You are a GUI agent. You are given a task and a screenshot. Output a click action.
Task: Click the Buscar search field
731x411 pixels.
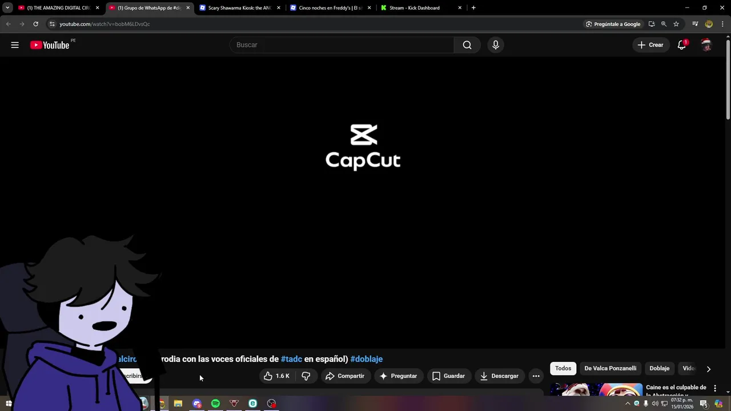click(342, 45)
